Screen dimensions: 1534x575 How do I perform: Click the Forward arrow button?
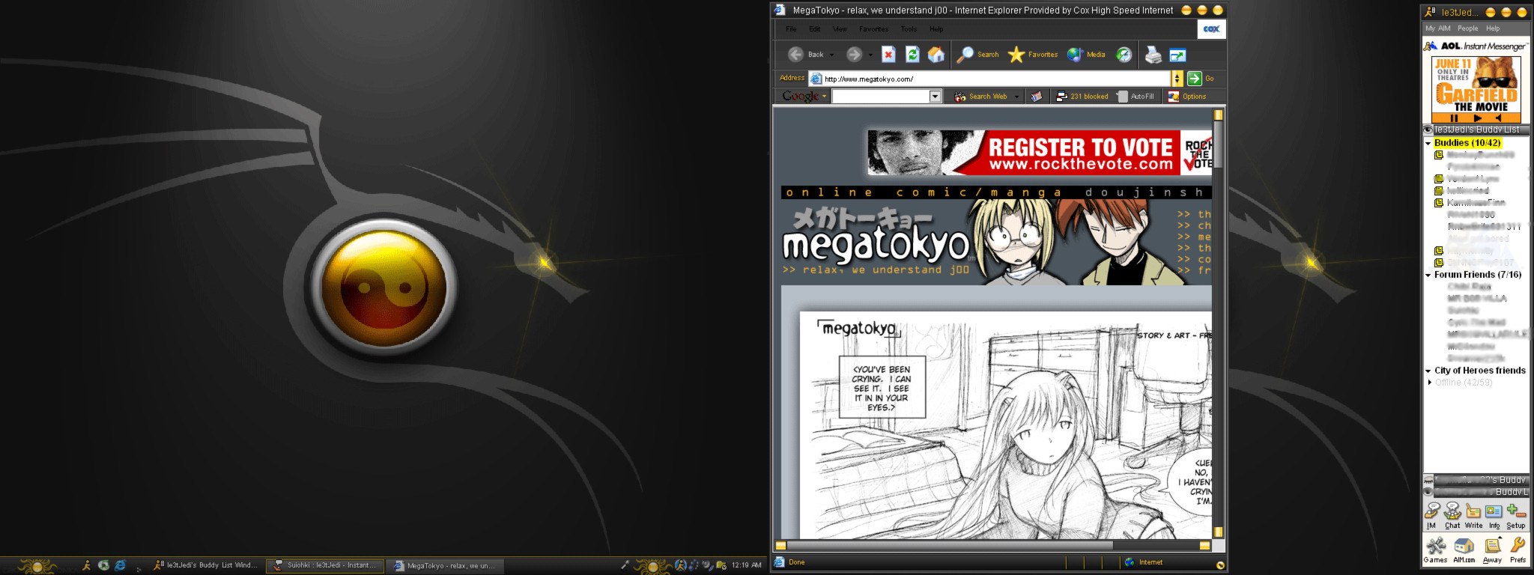pyautogui.click(x=854, y=55)
